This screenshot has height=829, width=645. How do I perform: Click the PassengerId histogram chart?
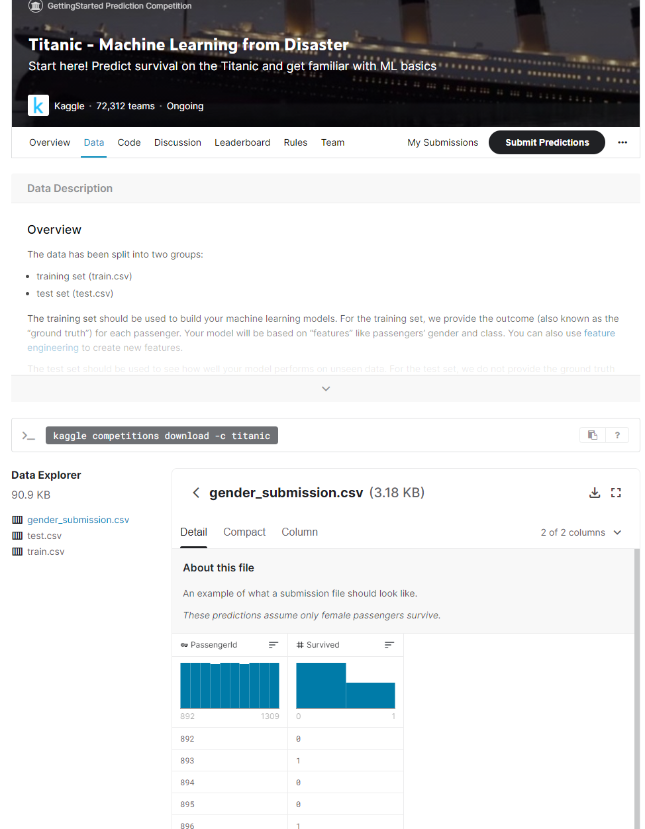(230, 685)
